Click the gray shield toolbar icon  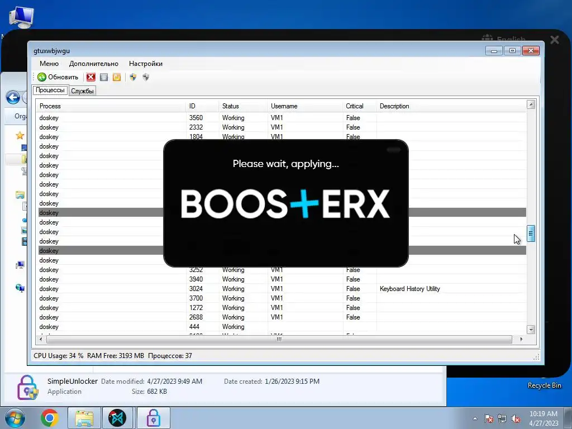pyautogui.click(x=146, y=77)
